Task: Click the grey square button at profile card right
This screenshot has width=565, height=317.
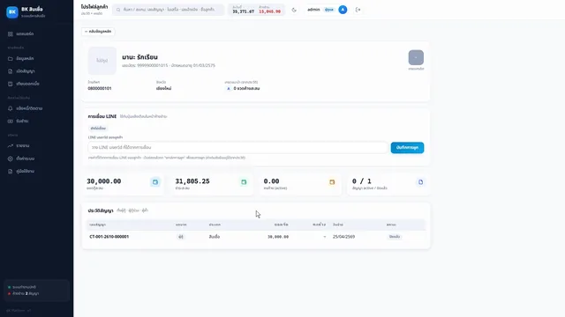Action: click(x=416, y=57)
